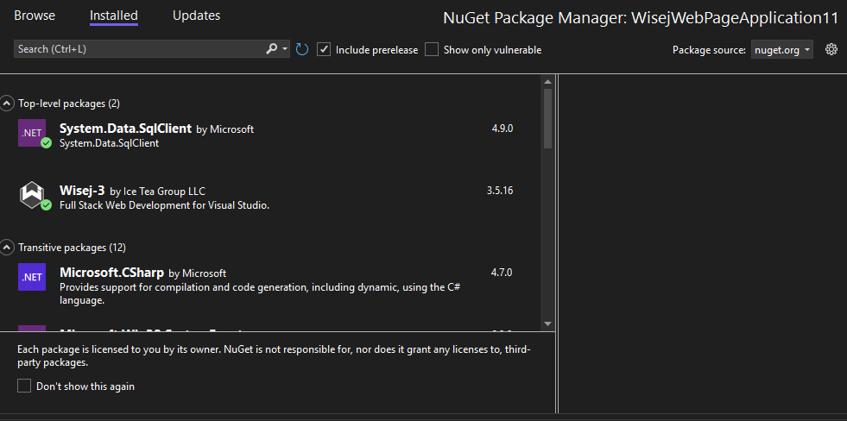
Task: Select the Microsoft.CSharp package name
Action: 112,273
